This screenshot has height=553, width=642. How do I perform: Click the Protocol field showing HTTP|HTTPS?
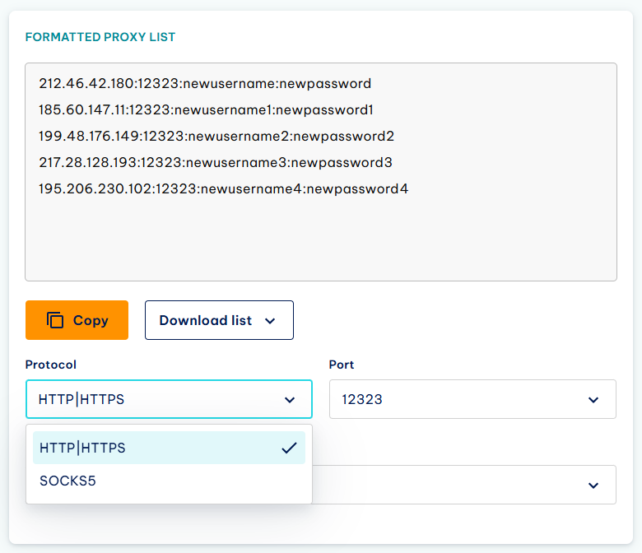coord(169,399)
